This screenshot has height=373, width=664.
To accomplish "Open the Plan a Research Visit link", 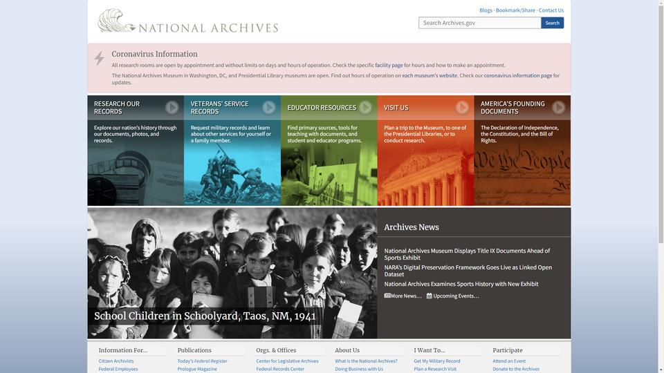I will point(435,369).
